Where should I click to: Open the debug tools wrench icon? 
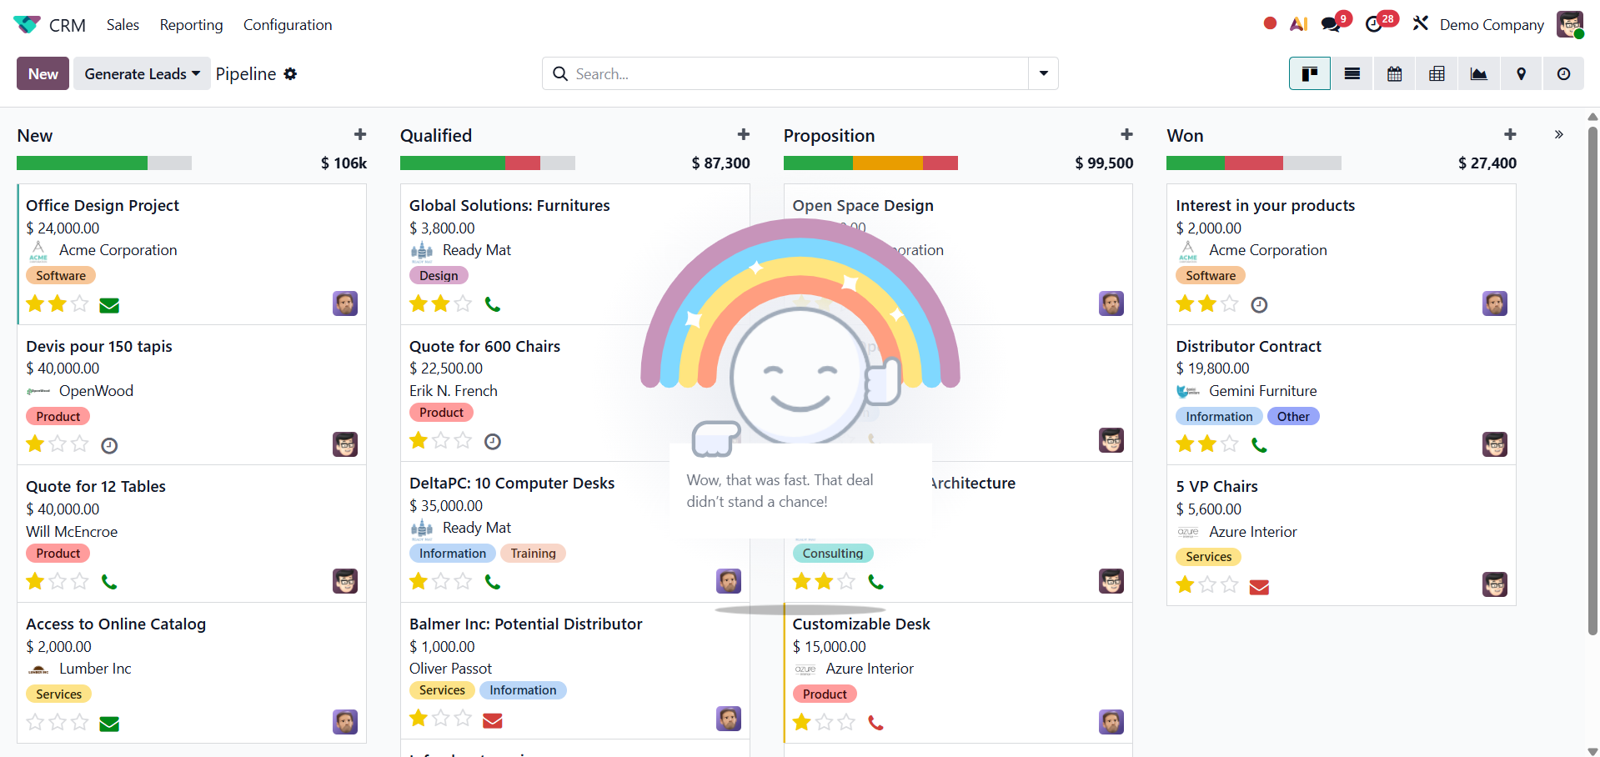pos(1421,23)
